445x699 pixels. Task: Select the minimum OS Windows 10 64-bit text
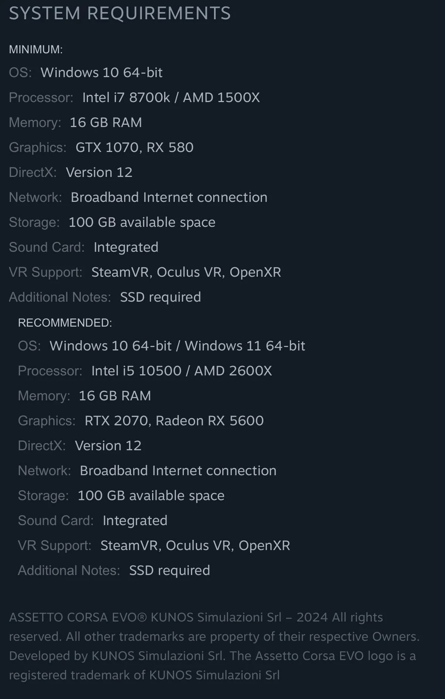tap(102, 73)
